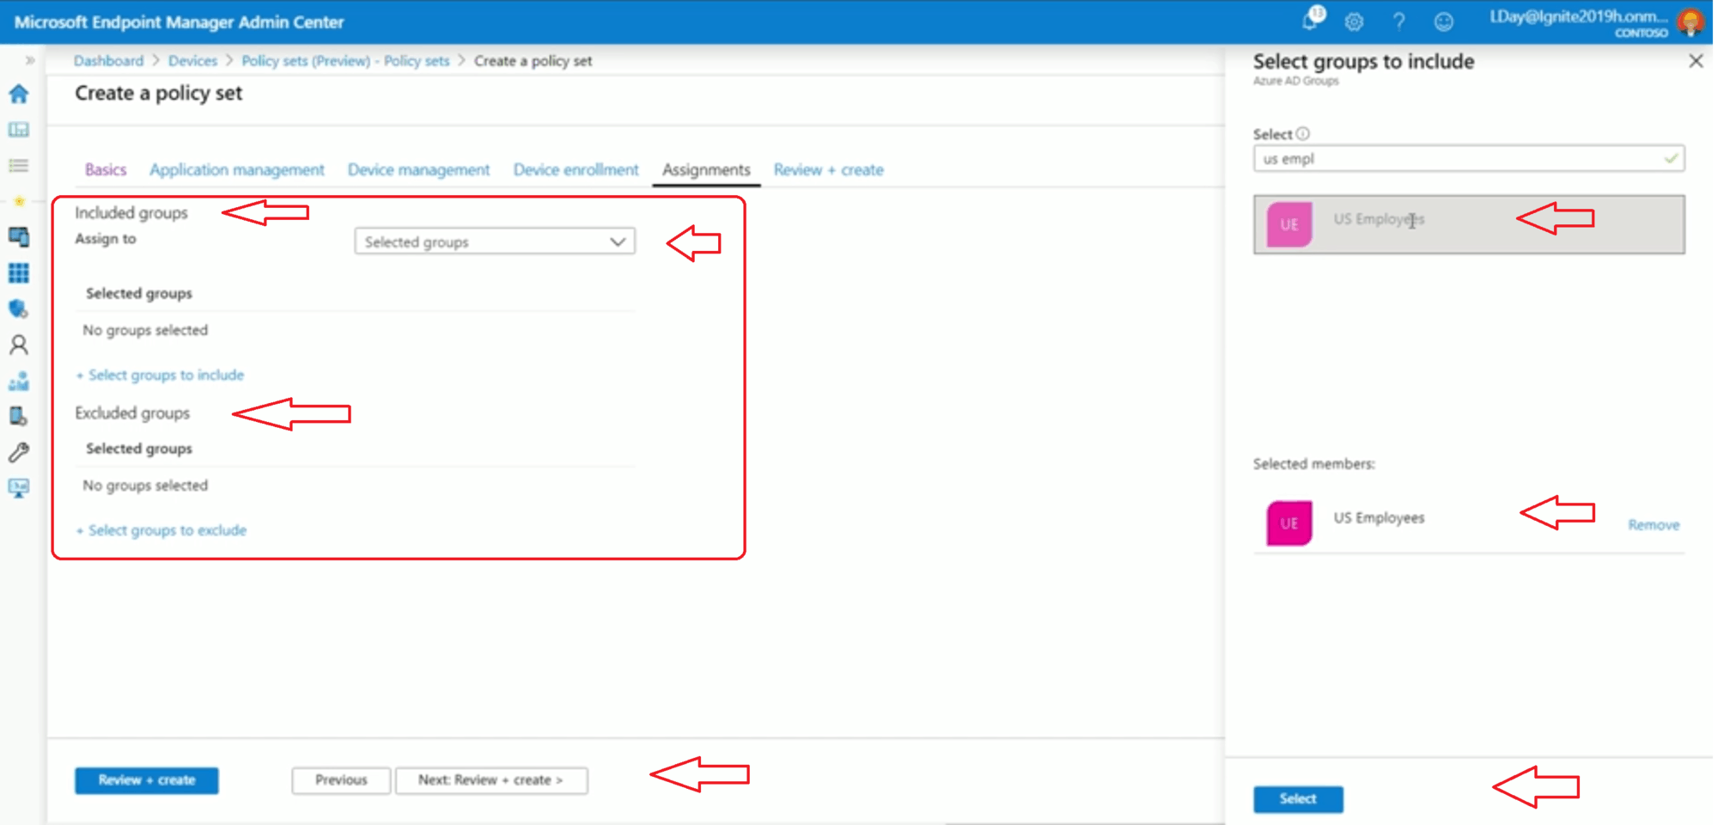Open the Home icon in sidebar
Viewport: 1718px width, 825px height.
click(x=18, y=93)
